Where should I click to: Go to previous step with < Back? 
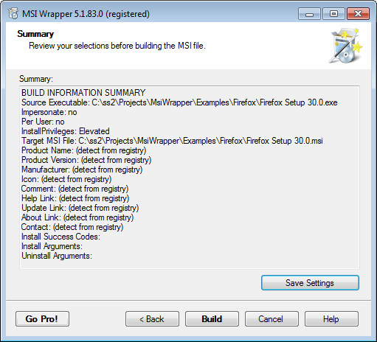pos(152,319)
